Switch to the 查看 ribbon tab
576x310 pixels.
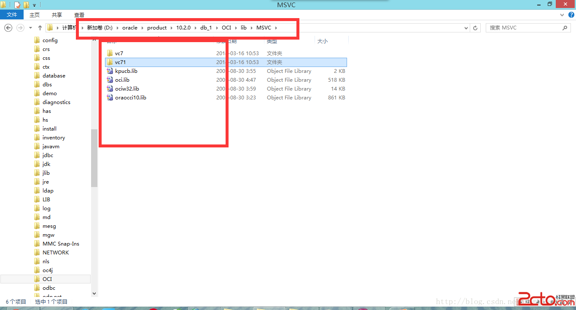click(x=79, y=15)
